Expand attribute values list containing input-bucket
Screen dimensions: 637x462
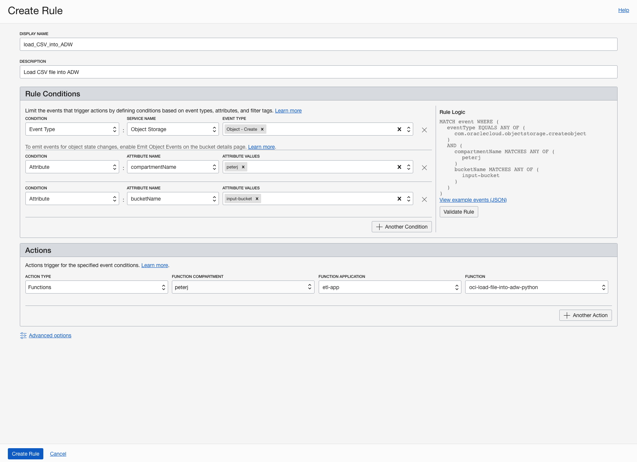pyautogui.click(x=409, y=199)
